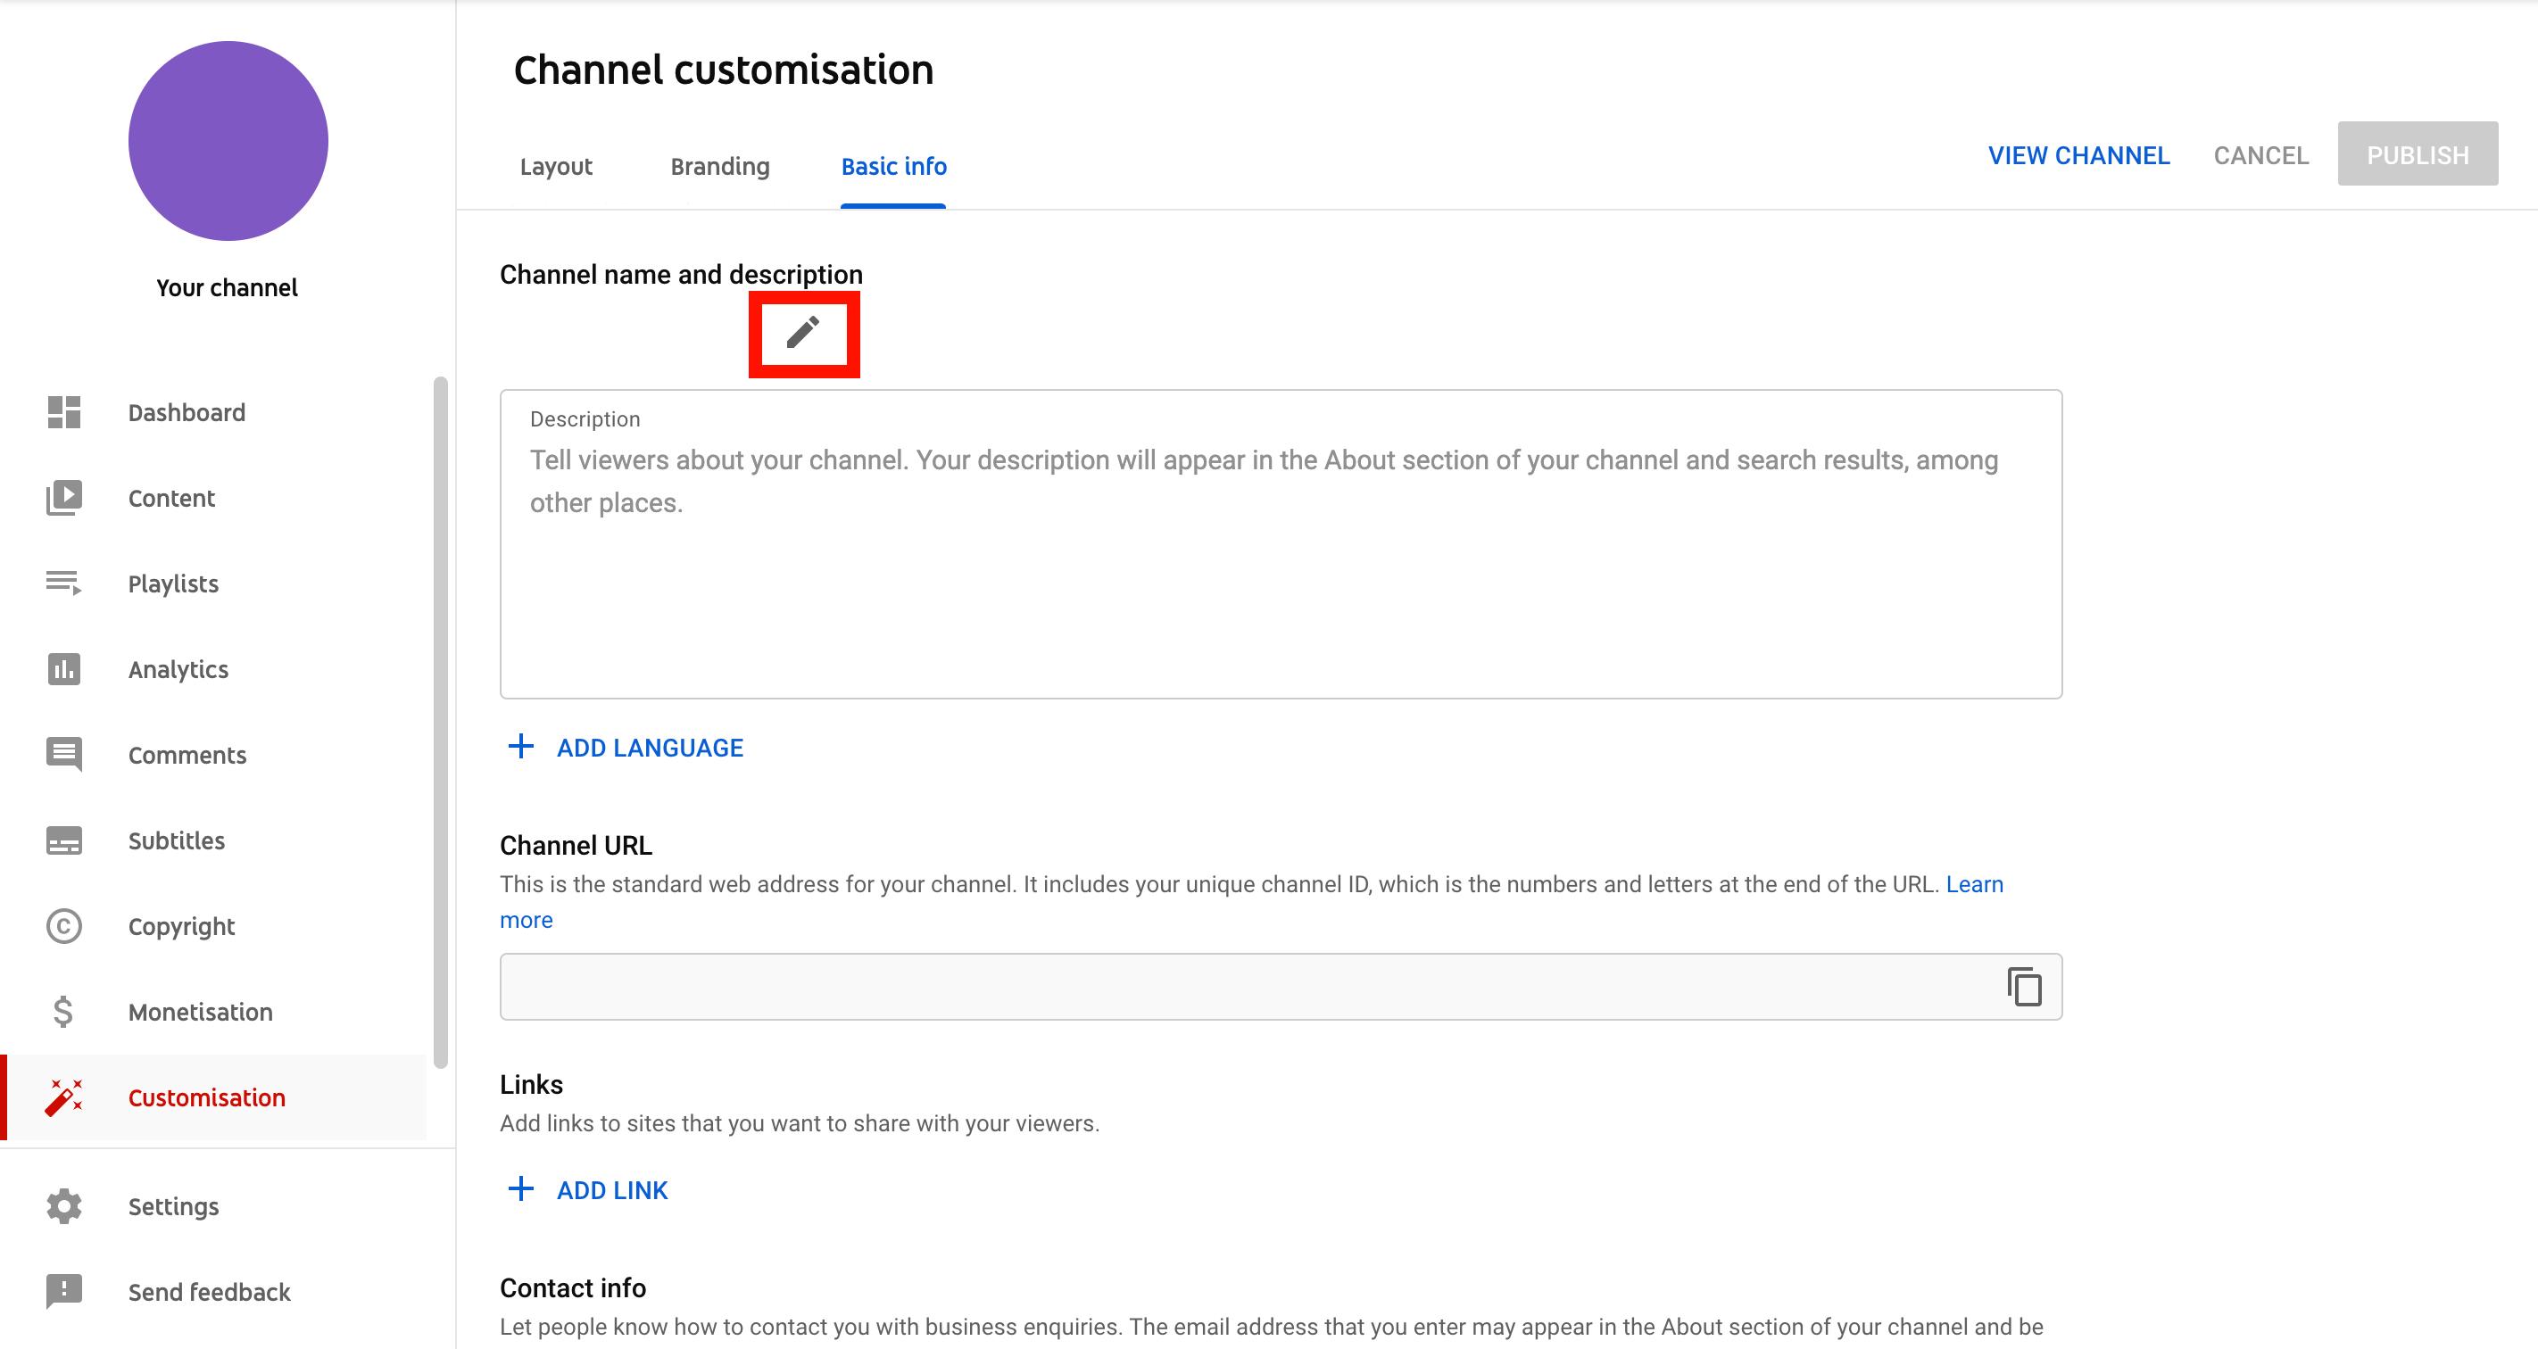The width and height of the screenshot is (2538, 1349).
Task: Expand the Layout tab options
Action: click(557, 164)
